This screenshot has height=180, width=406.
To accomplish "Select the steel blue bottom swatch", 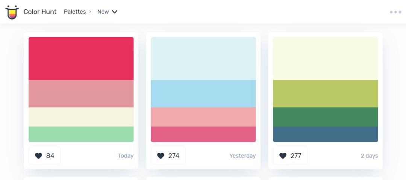I will (x=325, y=134).
